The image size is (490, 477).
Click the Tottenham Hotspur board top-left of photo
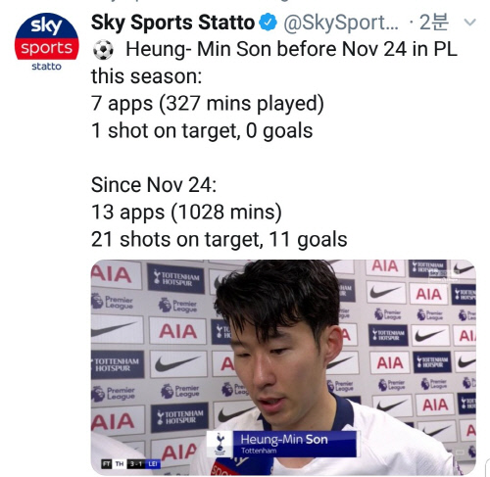tap(176, 278)
